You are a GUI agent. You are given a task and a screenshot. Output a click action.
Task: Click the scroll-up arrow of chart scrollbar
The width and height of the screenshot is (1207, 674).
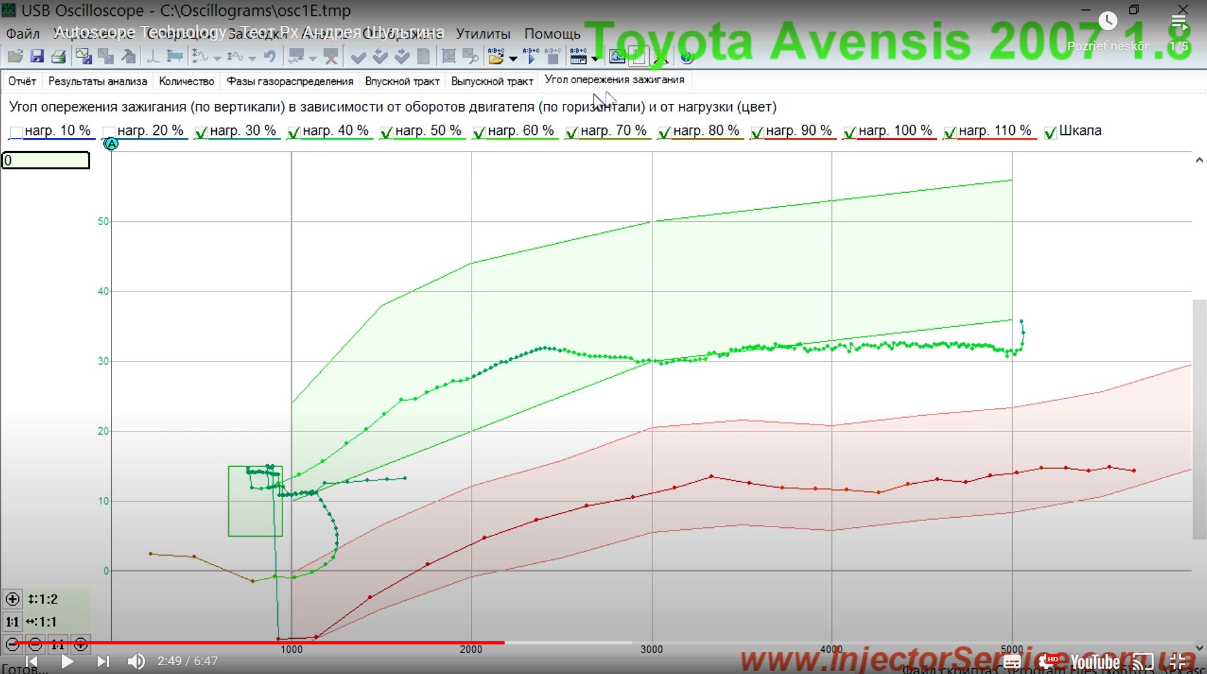1199,161
